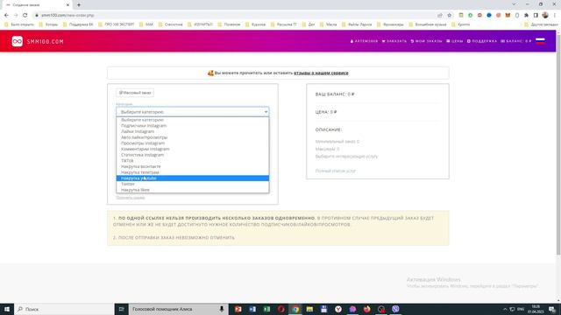Click 'ЦЕНА: 0 ₽' text

(x=326, y=112)
